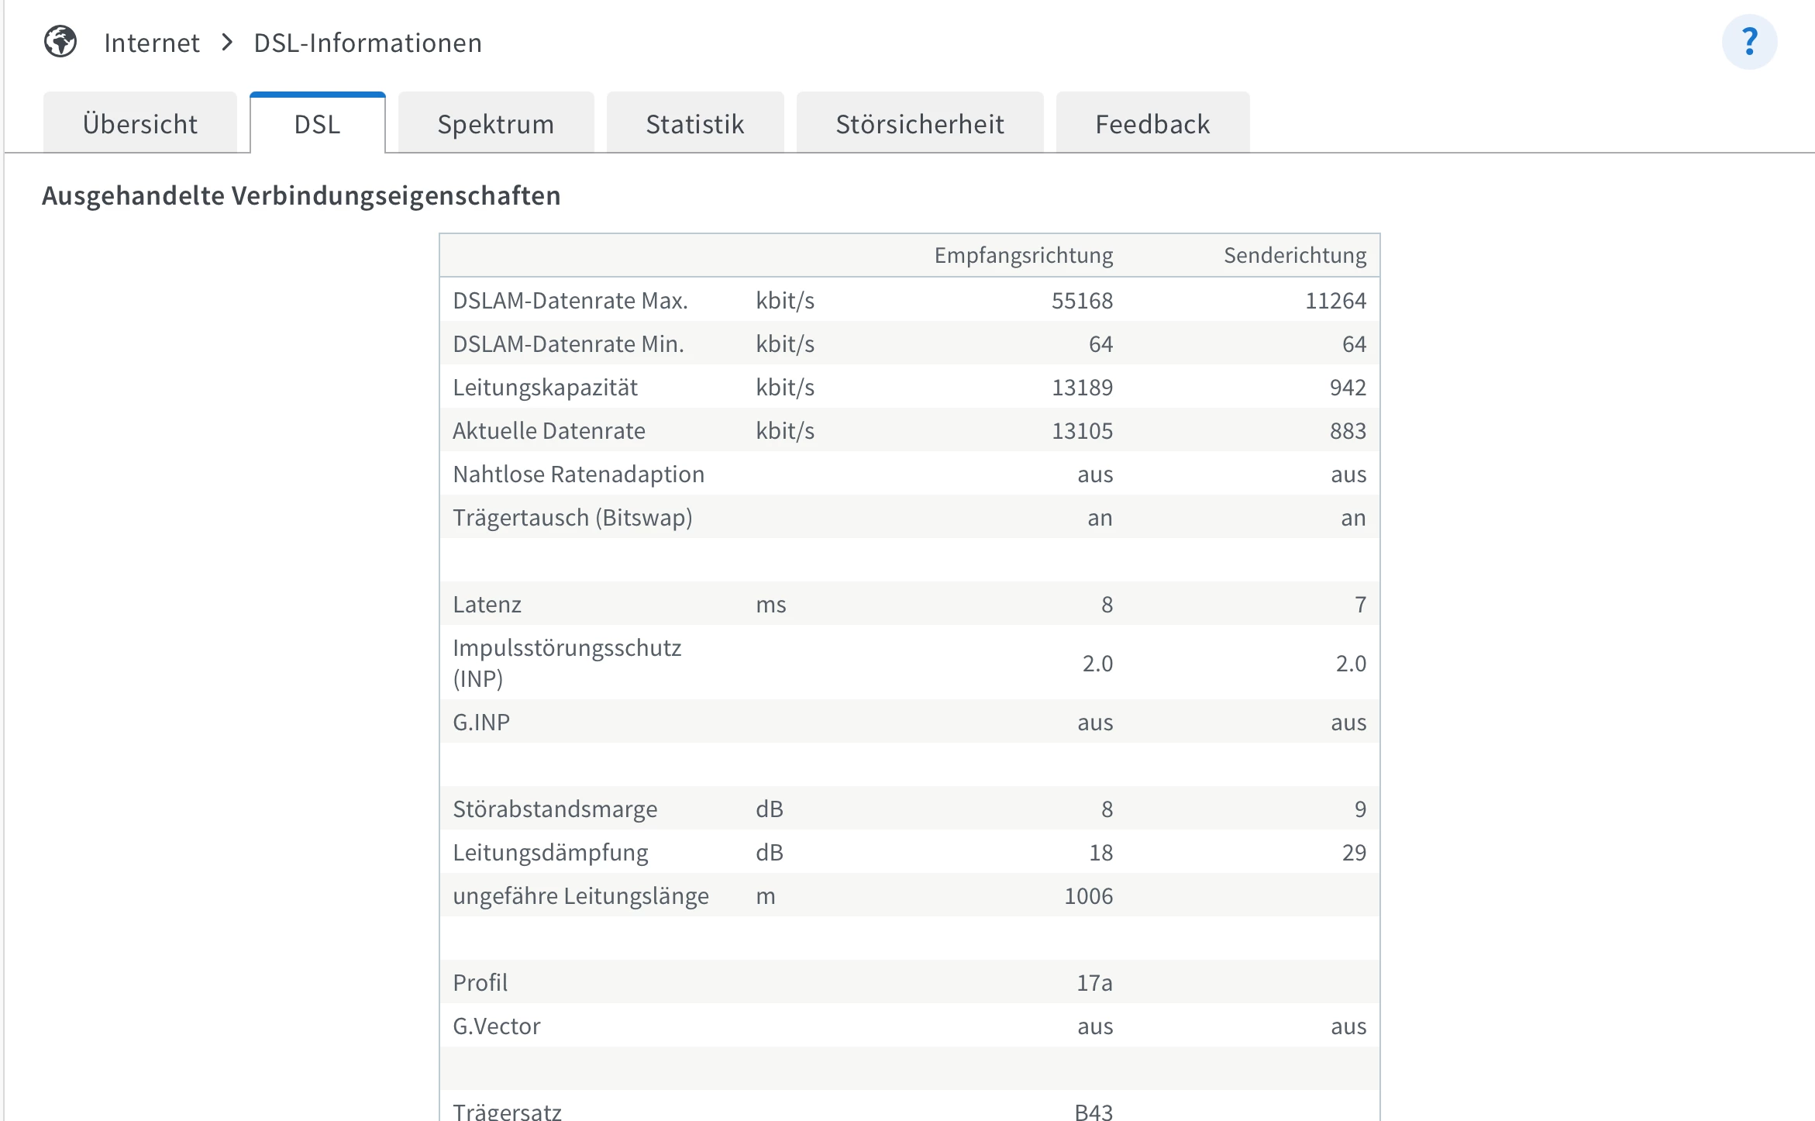Viewport: 1815px width, 1121px height.
Task: Open the help question mark icon
Action: click(x=1748, y=42)
